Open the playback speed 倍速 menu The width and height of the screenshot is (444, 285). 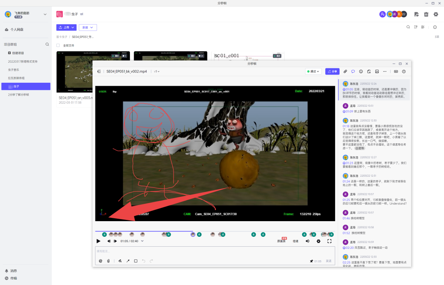coord(295,241)
